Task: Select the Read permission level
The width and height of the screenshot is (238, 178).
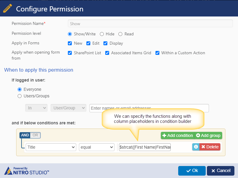Action: click(120, 34)
